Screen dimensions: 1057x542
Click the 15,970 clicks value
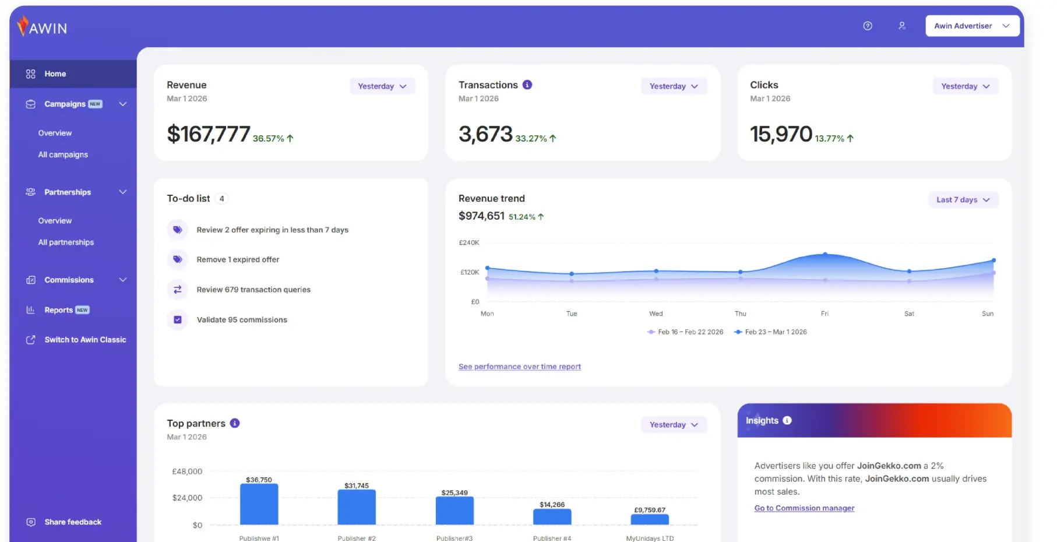(781, 134)
